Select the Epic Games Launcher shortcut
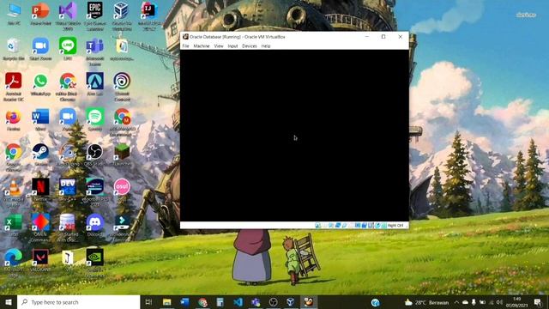The image size is (549, 309). [95, 16]
